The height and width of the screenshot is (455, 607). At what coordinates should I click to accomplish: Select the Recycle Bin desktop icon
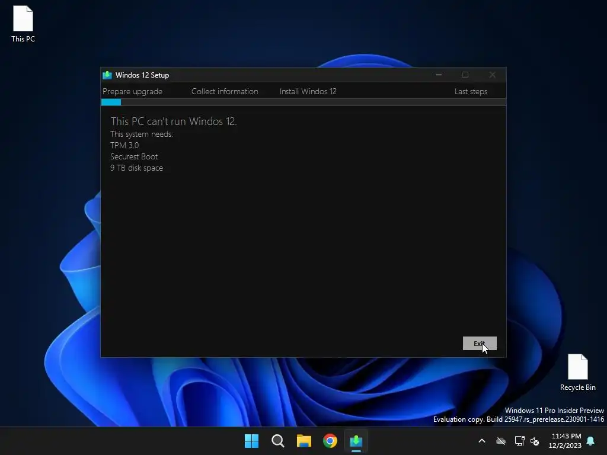pyautogui.click(x=577, y=373)
